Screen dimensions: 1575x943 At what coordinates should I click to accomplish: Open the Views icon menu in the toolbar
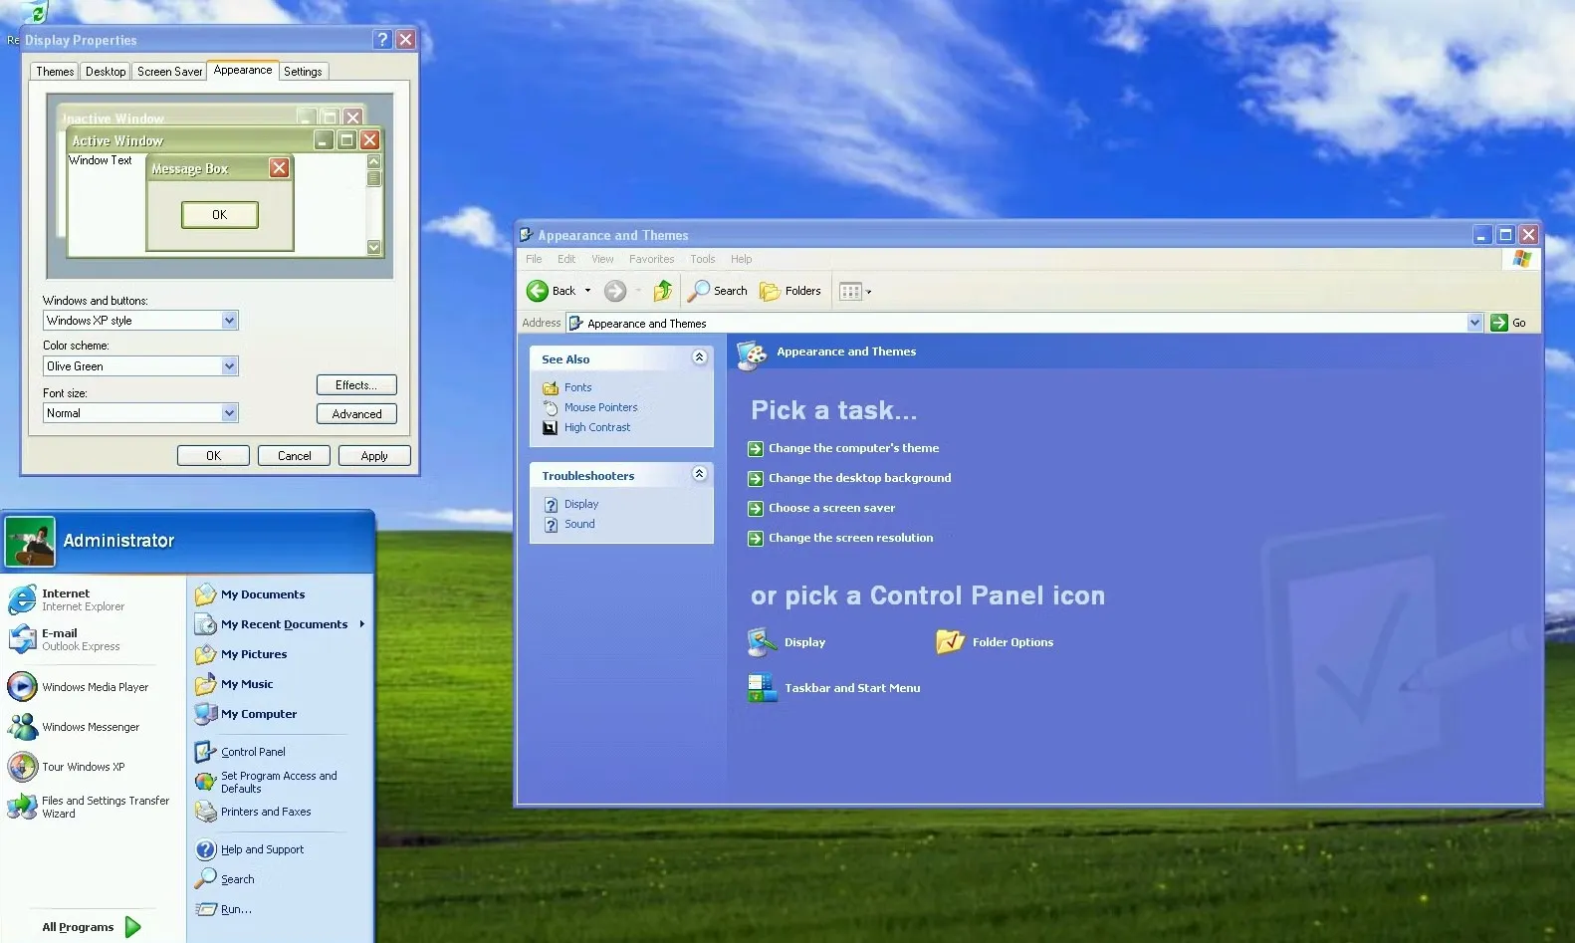pos(854,291)
